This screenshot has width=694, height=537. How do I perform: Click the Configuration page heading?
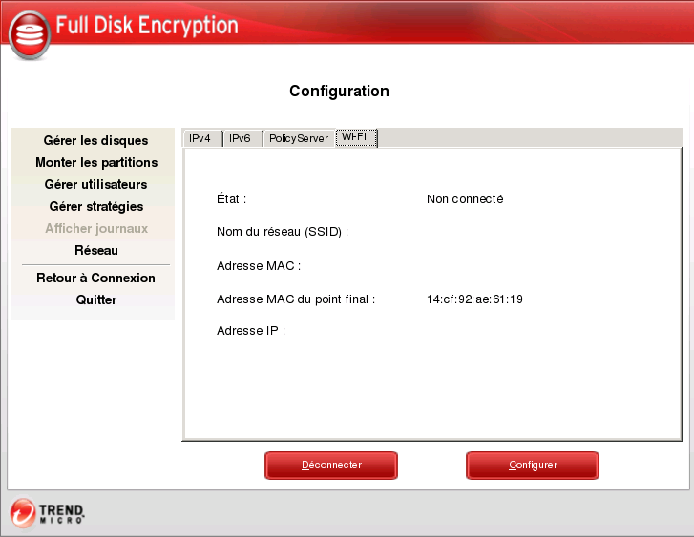pos(339,92)
